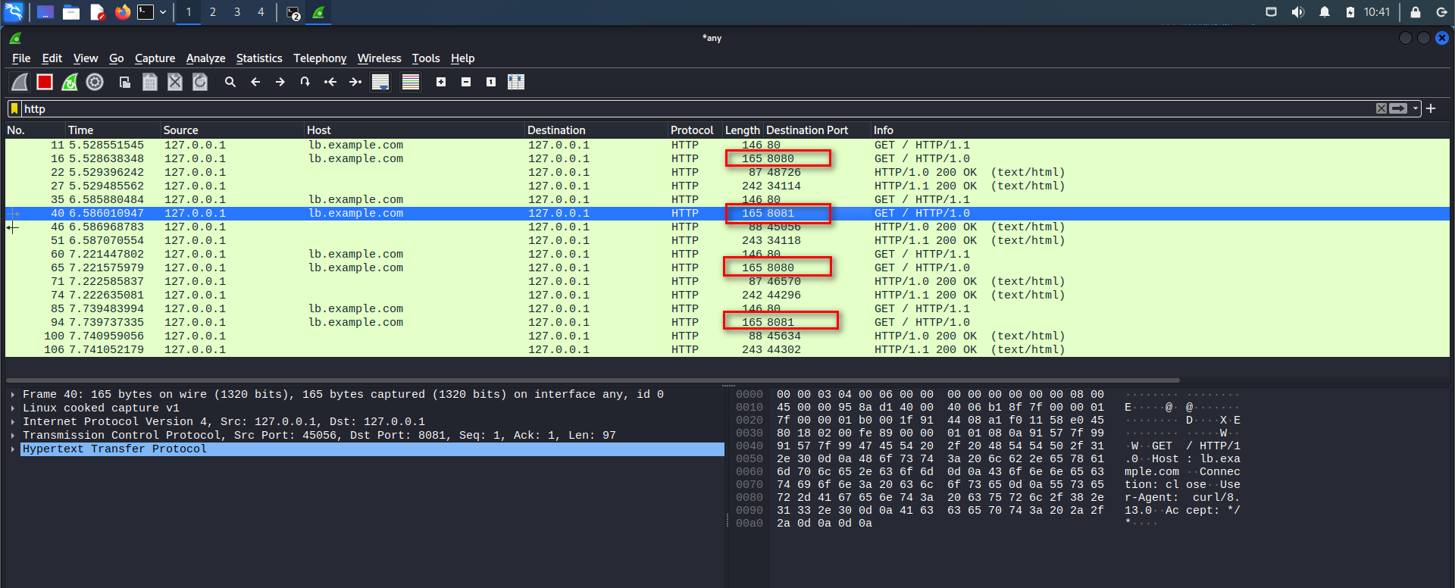Open the View menu

pos(86,58)
